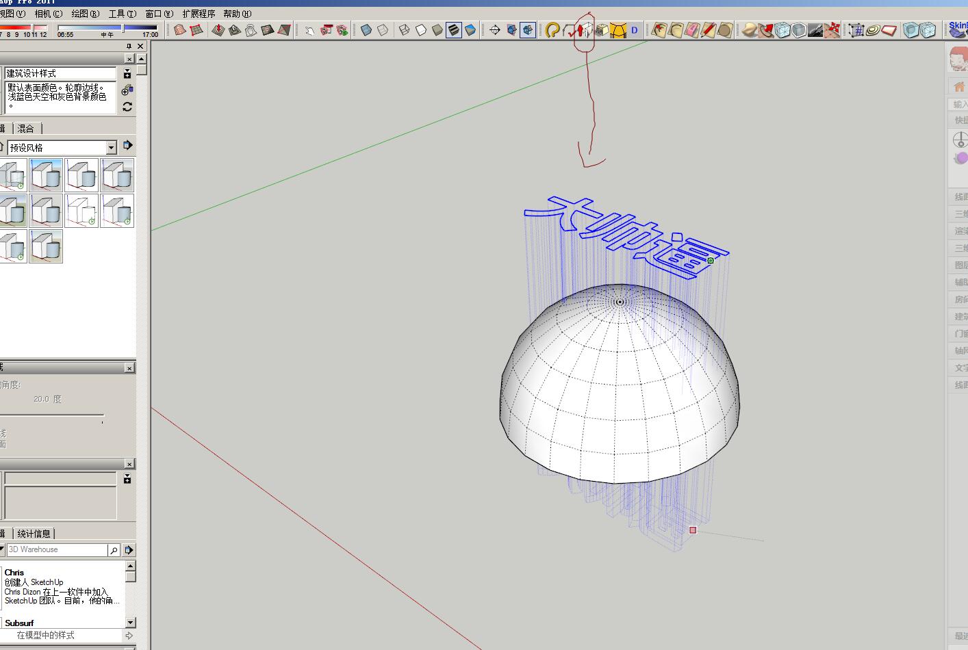Switch to Shaded face style
Screen dimensions: 968x650
(x=437, y=30)
